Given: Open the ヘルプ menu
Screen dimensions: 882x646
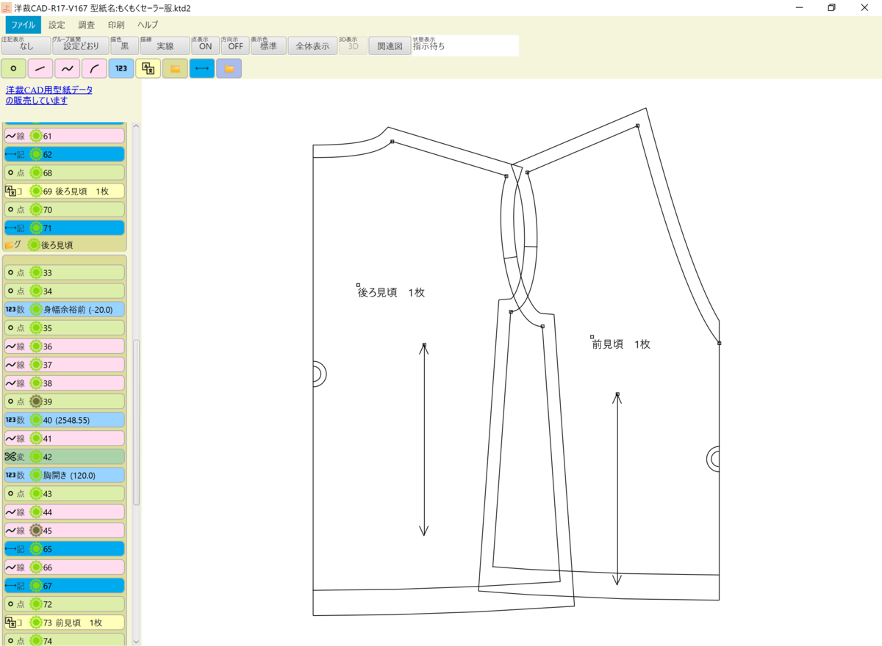Looking at the screenshot, I should (148, 24).
